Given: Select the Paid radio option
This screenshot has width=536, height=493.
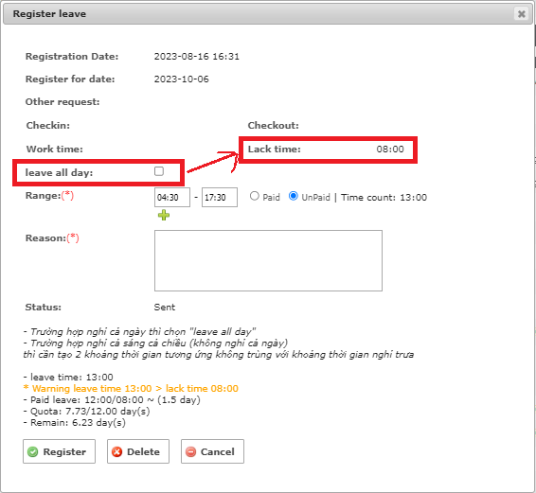Looking at the screenshot, I should [x=255, y=196].
